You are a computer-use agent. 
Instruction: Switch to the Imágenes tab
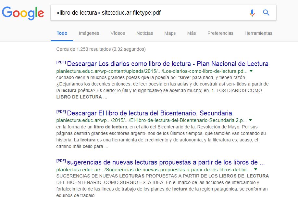click(x=89, y=33)
